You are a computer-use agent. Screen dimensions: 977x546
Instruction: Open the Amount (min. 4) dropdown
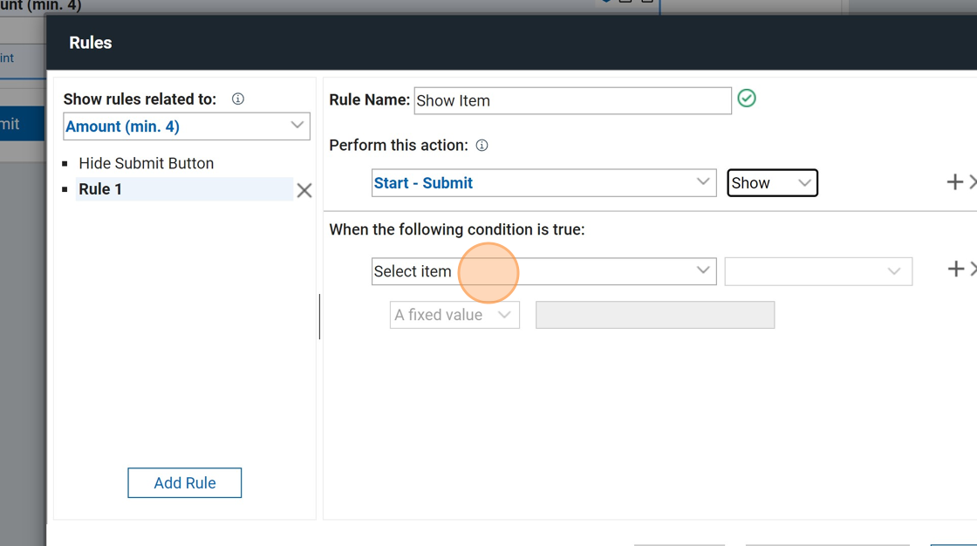coord(187,126)
